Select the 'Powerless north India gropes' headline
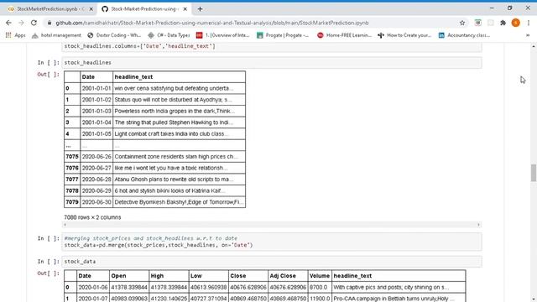Image resolution: width=537 pixels, height=302 pixels. pos(179,111)
